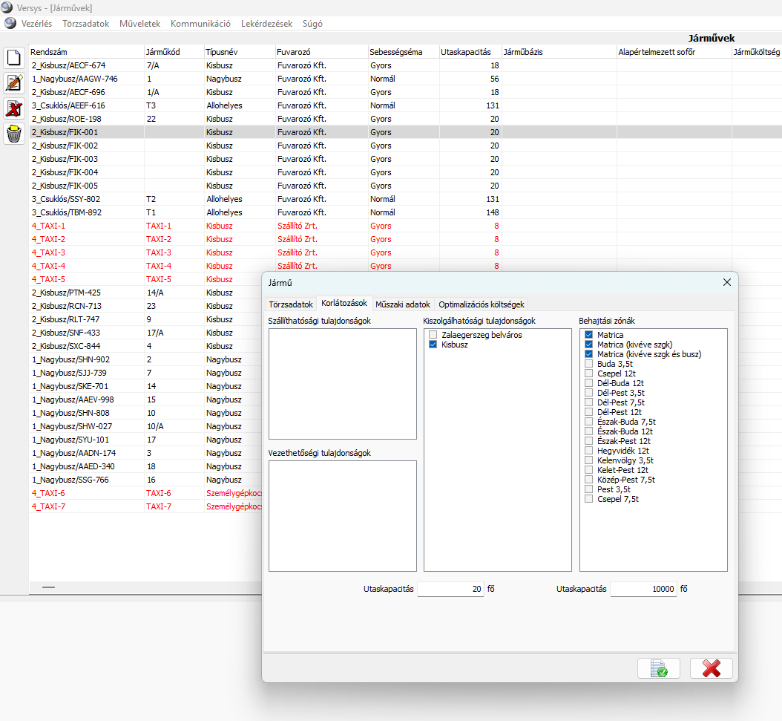Image resolution: width=782 pixels, height=721 pixels.
Task: Click the trash bin icon in sidebar
Action: pos(13,134)
